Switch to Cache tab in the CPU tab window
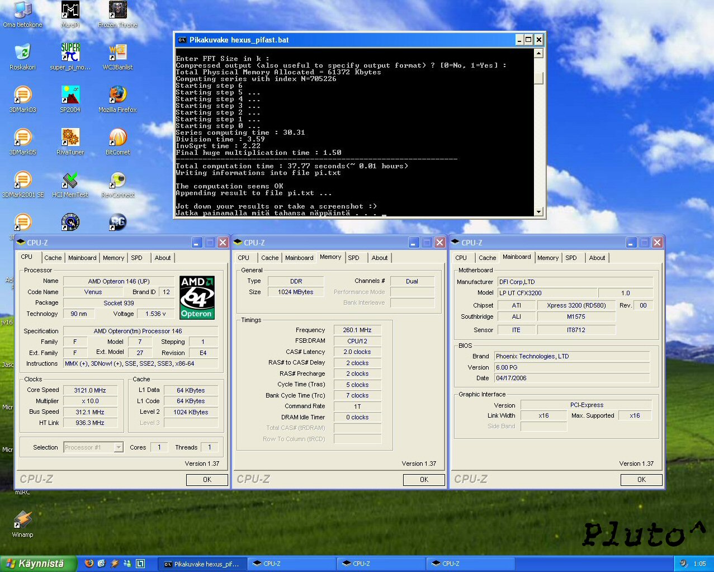 (x=53, y=258)
